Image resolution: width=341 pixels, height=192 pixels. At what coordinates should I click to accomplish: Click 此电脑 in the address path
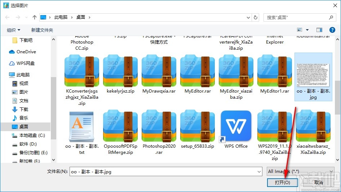coord(61,17)
